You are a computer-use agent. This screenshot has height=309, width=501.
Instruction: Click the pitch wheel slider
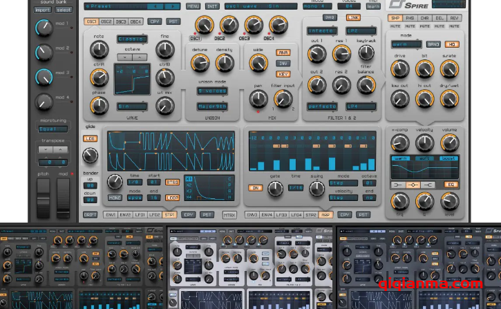tap(43, 196)
